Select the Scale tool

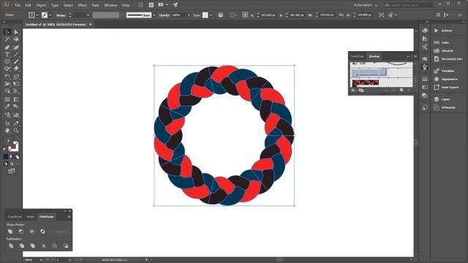(x=16, y=77)
